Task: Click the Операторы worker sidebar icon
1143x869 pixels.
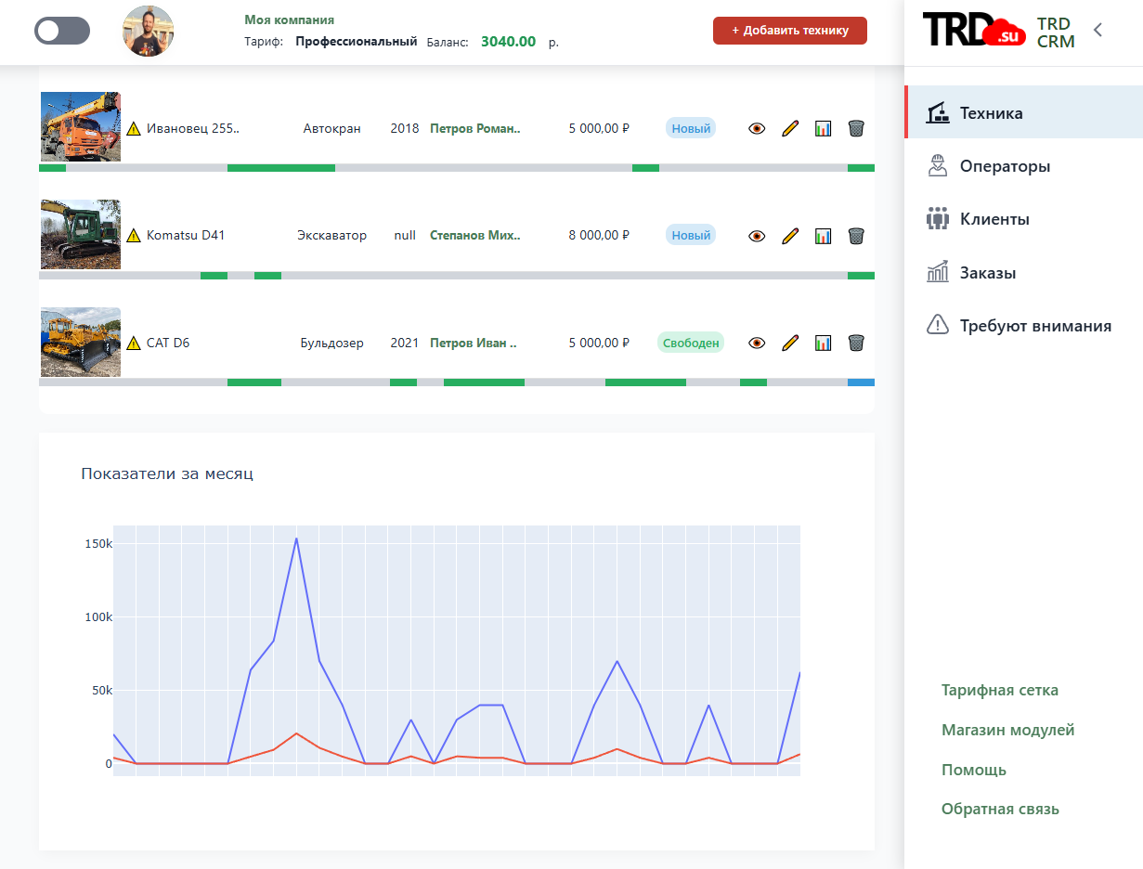Action: click(x=938, y=166)
